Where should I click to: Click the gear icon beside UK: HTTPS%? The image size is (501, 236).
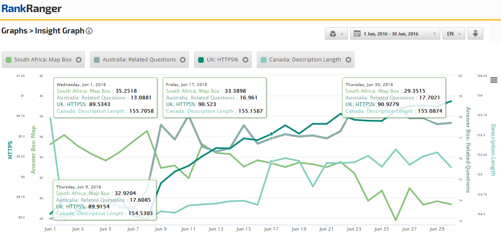(x=245, y=60)
